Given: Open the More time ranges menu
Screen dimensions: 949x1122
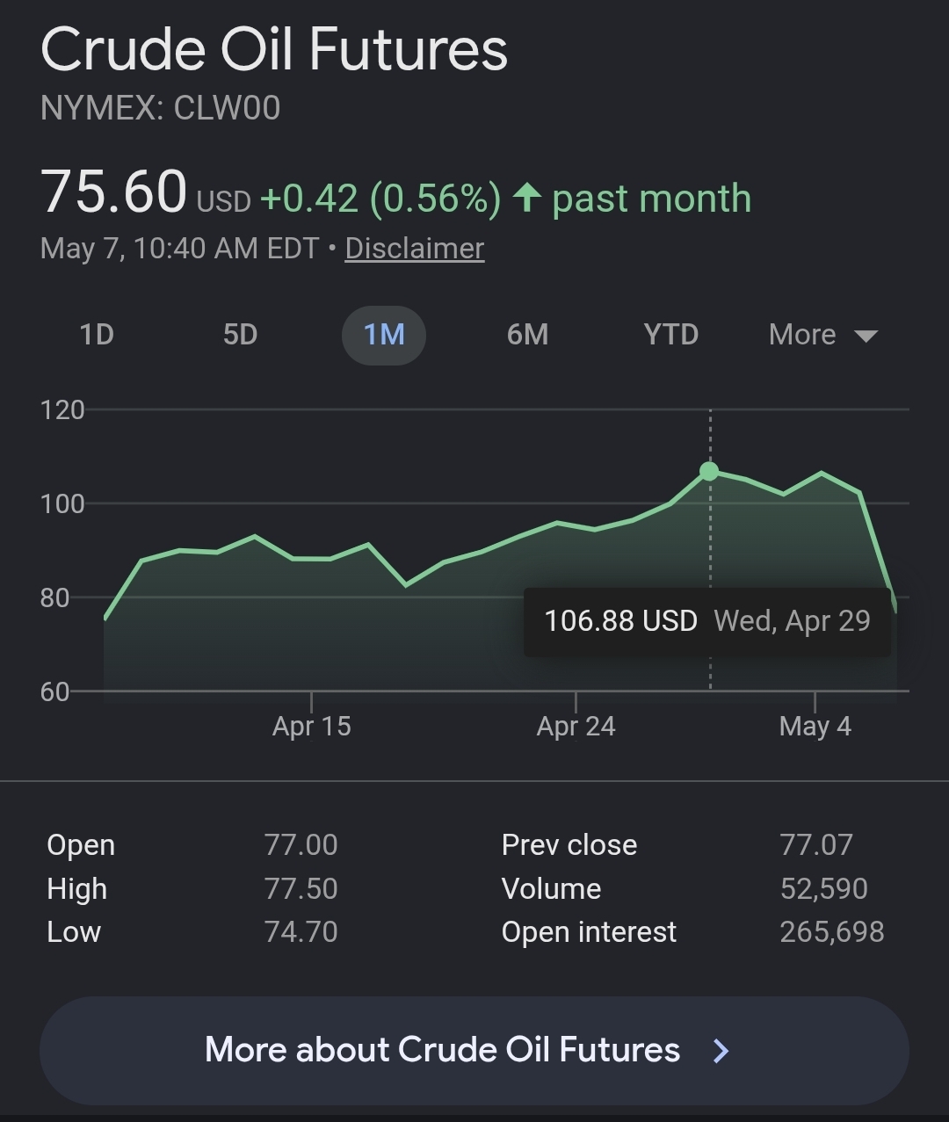Looking at the screenshot, I should coord(823,335).
